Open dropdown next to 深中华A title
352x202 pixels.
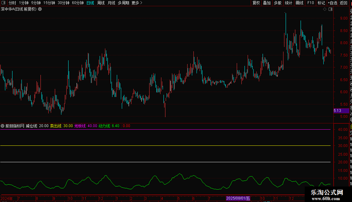click(40, 9)
